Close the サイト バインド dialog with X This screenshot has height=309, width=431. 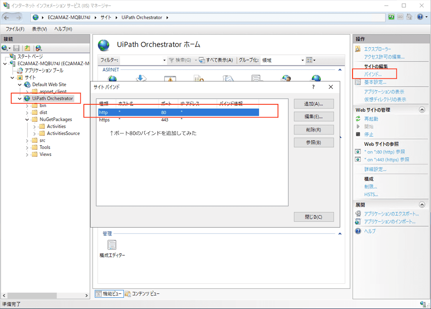[331, 87]
